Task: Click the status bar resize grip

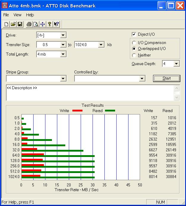Action: pyautogui.click(x=182, y=202)
